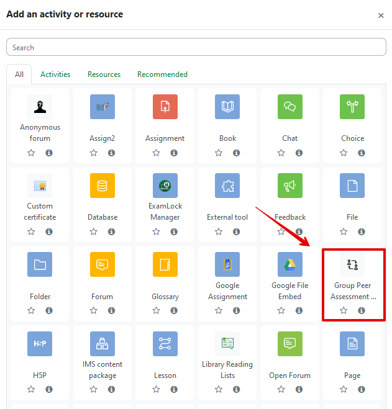This screenshot has height=409, width=392.
Task: Focus the Search input field
Action: click(196, 47)
